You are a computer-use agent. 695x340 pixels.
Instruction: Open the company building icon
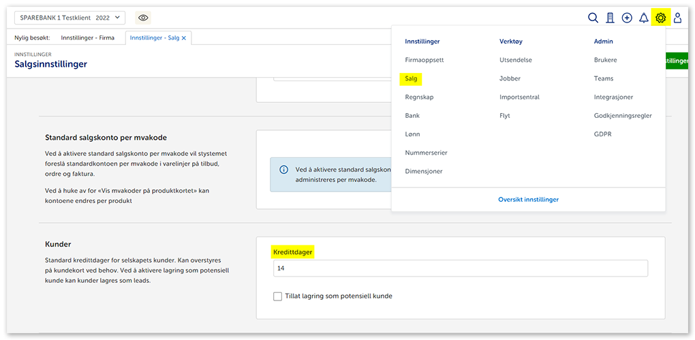pyautogui.click(x=610, y=18)
